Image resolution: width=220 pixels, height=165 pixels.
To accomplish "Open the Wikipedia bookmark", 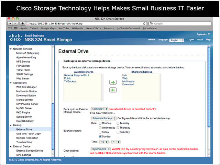I will (78, 28).
